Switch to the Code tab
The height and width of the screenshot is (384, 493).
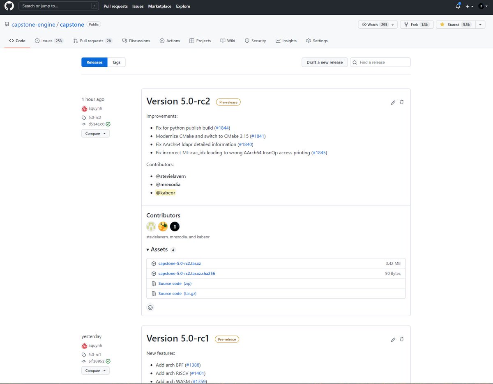click(x=17, y=41)
